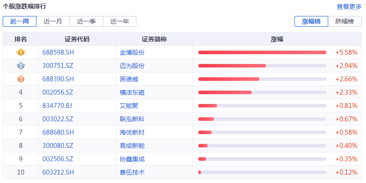Select the 近一月 time range tab
The image size is (366, 183).
tap(53, 21)
